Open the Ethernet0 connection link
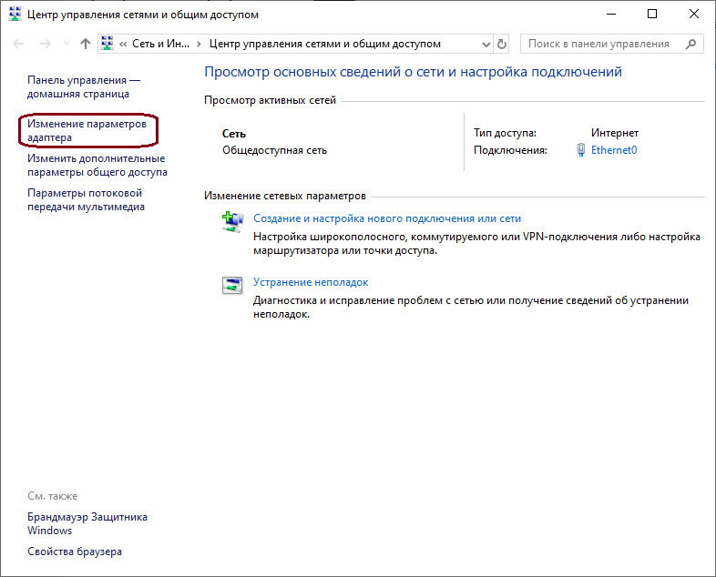This screenshot has width=716, height=577. (x=614, y=150)
